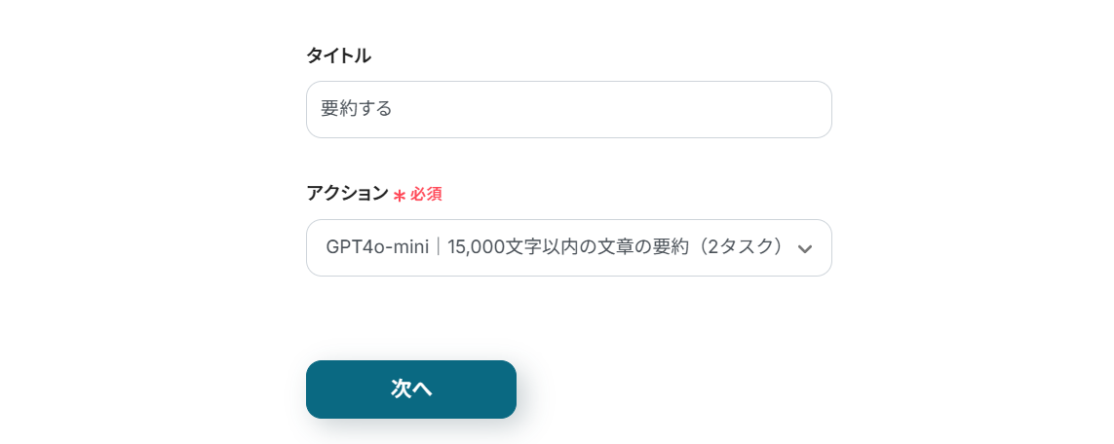The height and width of the screenshot is (444, 1114).
Task: Click the タイトル label
Action: (338, 55)
